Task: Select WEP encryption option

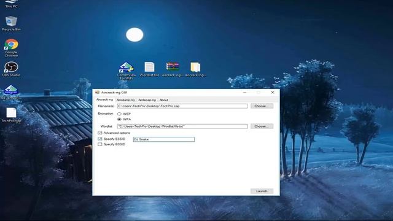Action: pyautogui.click(x=119, y=114)
